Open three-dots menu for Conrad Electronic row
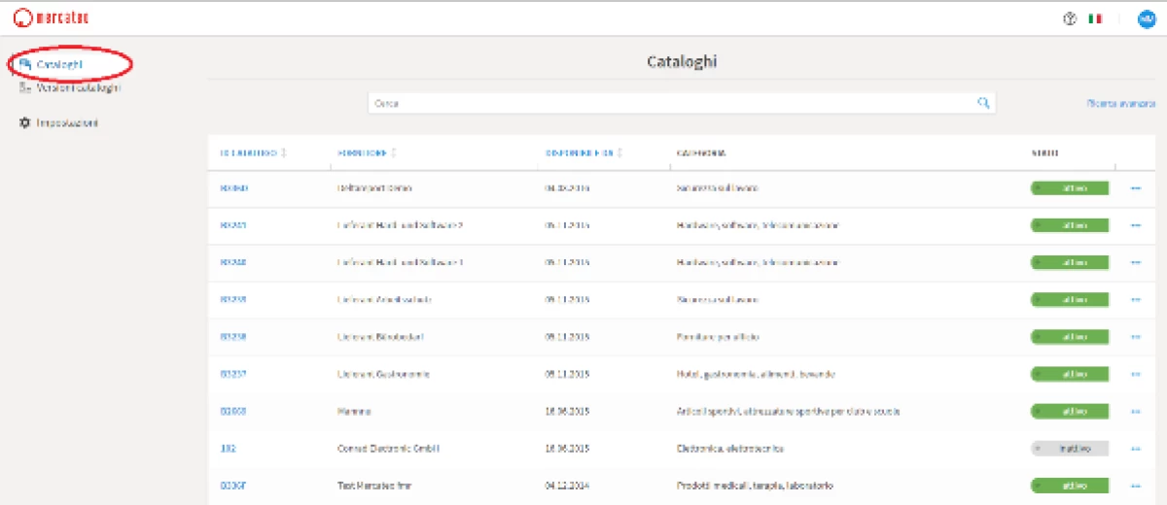 (x=1135, y=449)
